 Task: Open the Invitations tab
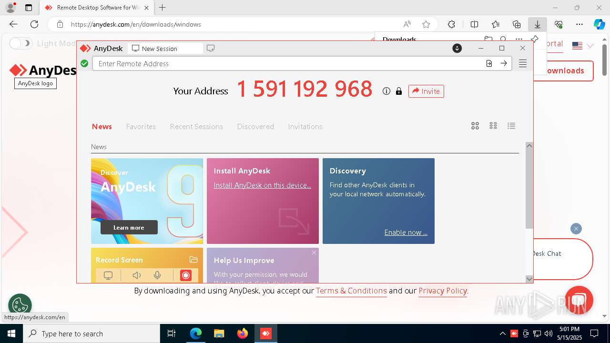tap(305, 126)
